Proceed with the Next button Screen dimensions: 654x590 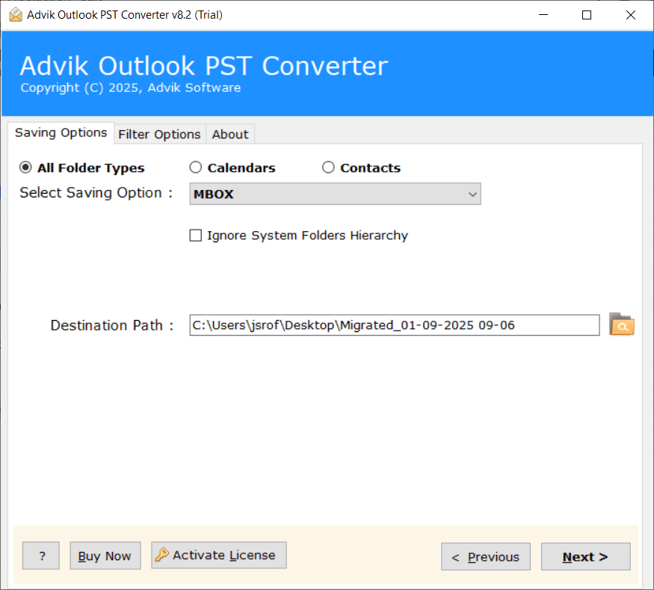point(585,556)
